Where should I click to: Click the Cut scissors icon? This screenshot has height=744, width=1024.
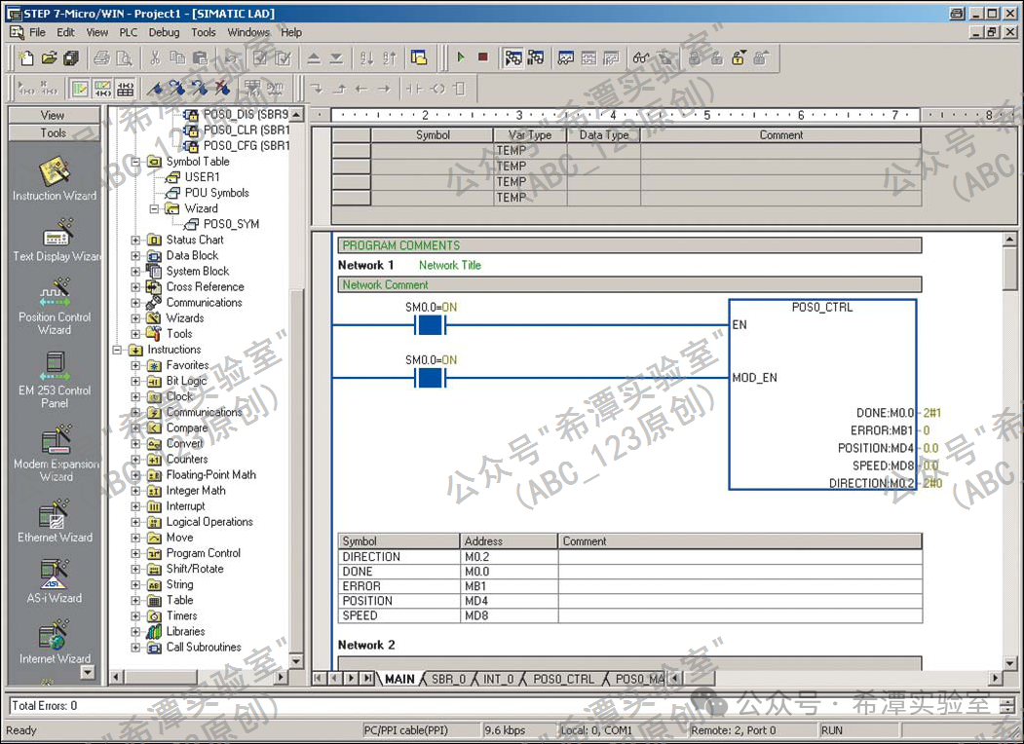pyautogui.click(x=155, y=58)
